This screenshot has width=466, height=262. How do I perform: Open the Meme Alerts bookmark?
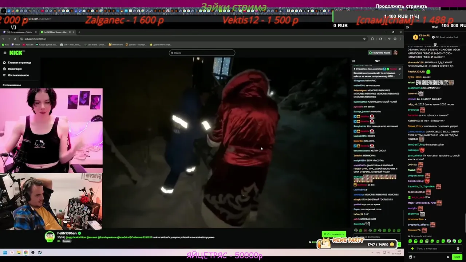point(116,44)
